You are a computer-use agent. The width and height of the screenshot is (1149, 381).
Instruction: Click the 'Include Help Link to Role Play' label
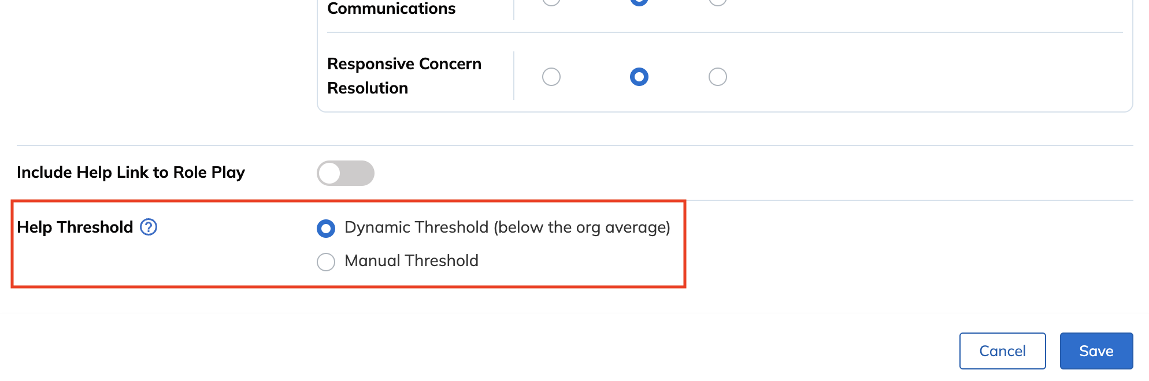[x=131, y=173]
